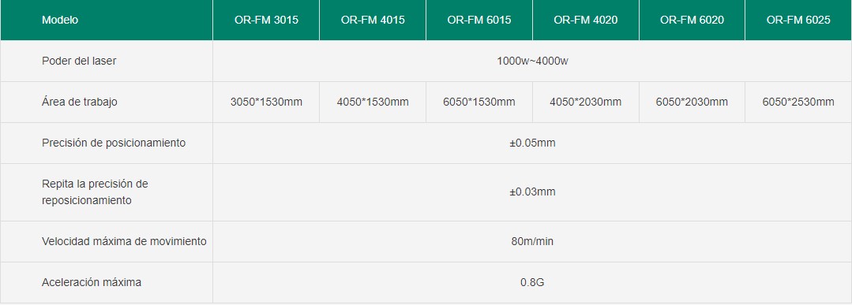Image resolution: width=852 pixels, height=305 pixels.
Task: Click the "Aceleración máxima" label
Action: pos(92,282)
